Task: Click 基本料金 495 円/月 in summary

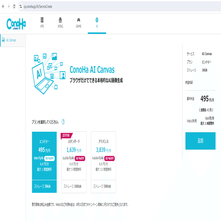Action: tap(207, 99)
